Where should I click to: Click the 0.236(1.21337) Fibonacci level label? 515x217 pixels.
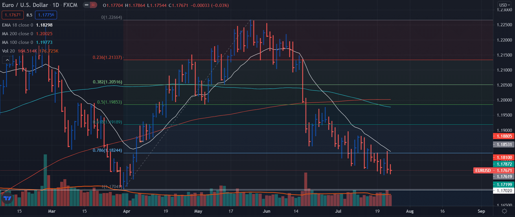tap(107, 57)
